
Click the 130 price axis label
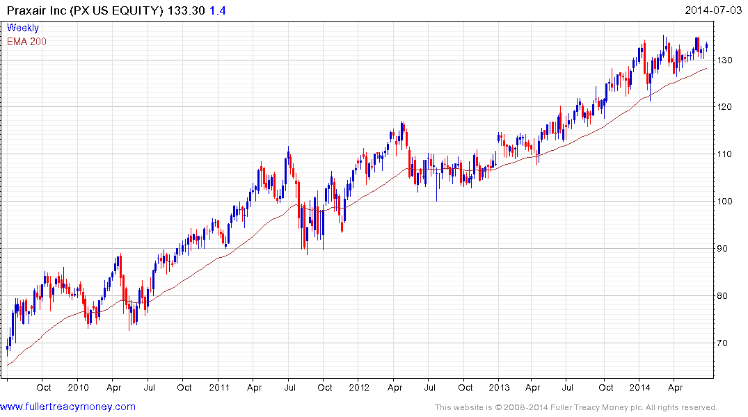(725, 60)
